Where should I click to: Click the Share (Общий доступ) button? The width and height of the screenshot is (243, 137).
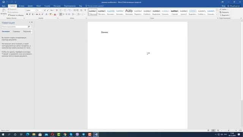point(234,6)
